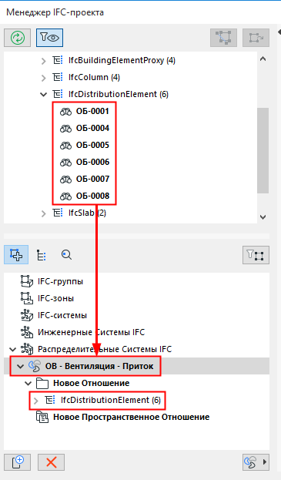The width and height of the screenshot is (281, 480).
Task: Click the magnifier search view icon
Action: point(66,255)
